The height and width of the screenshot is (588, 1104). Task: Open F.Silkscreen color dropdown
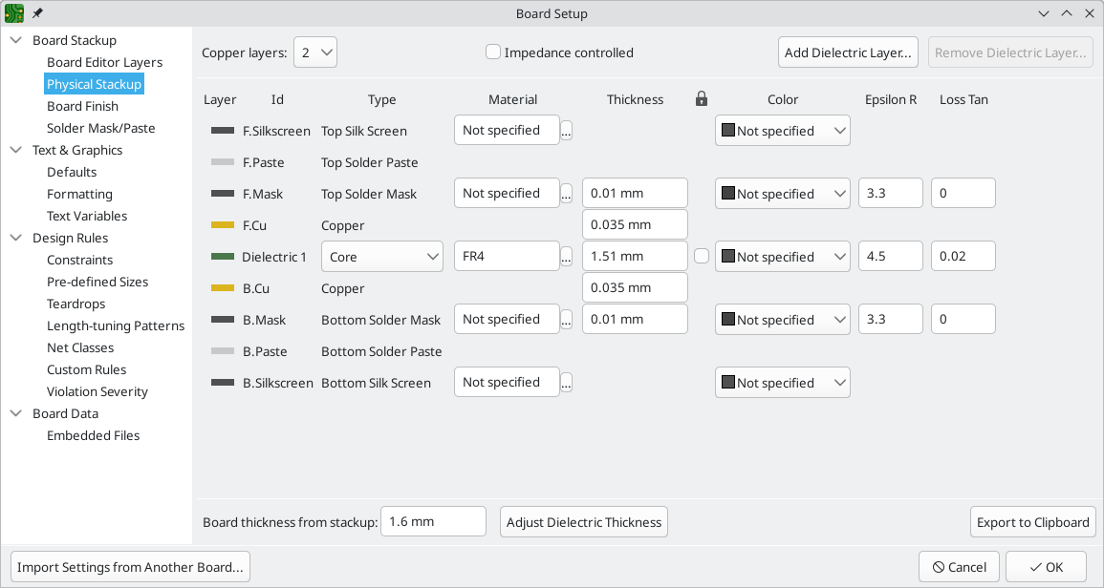pos(782,131)
